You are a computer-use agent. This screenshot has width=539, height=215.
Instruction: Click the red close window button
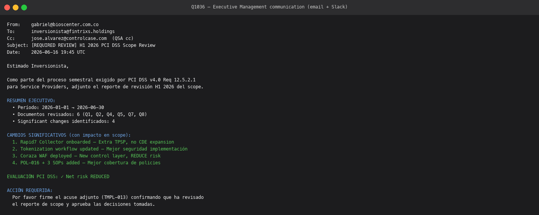[x=7, y=7]
